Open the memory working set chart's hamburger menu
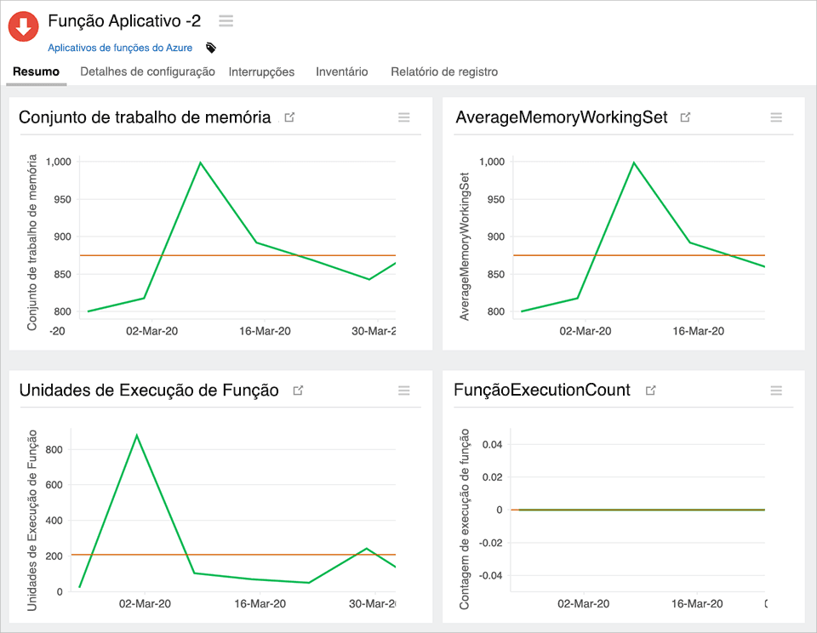Viewport: 817px width, 633px height. pyautogui.click(x=403, y=118)
